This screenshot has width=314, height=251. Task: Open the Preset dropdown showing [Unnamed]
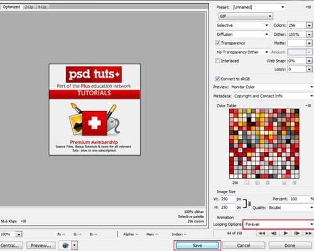click(x=259, y=7)
